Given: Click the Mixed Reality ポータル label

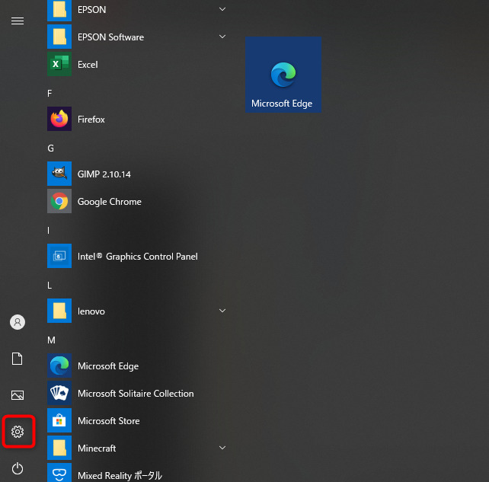Looking at the screenshot, I should 120,476.
